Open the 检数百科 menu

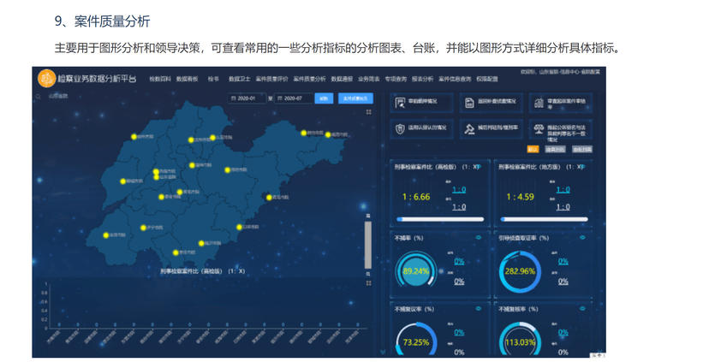(160, 79)
